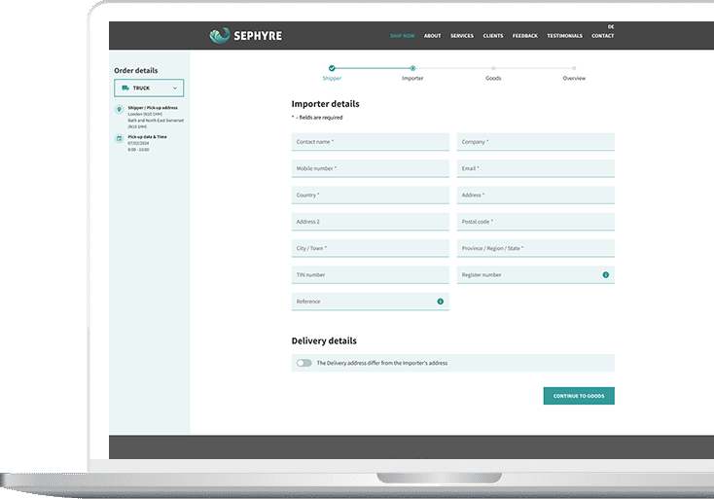Click the location pin icon for pick-up address
Image resolution: width=714 pixels, height=499 pixels.
tap(120, 109)
